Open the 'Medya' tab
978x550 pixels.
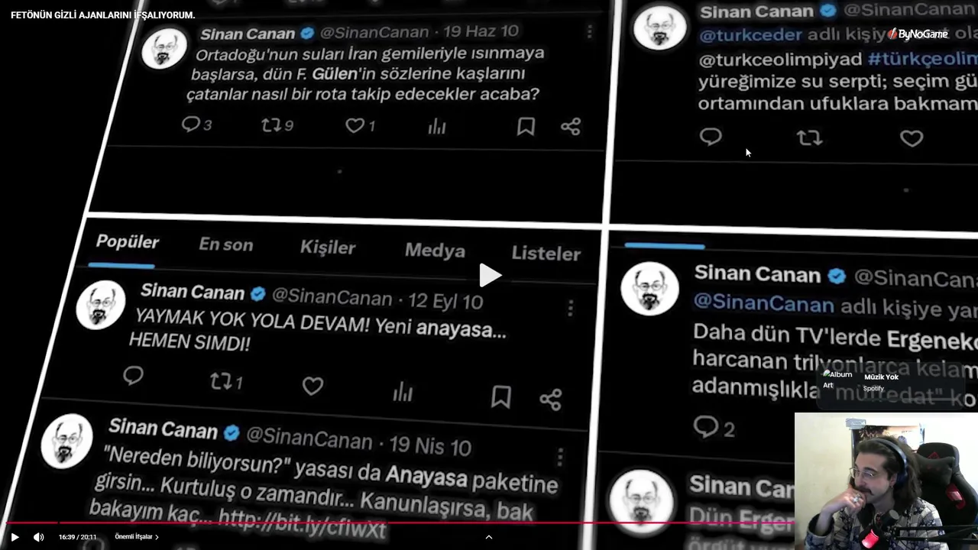[435, 251]
